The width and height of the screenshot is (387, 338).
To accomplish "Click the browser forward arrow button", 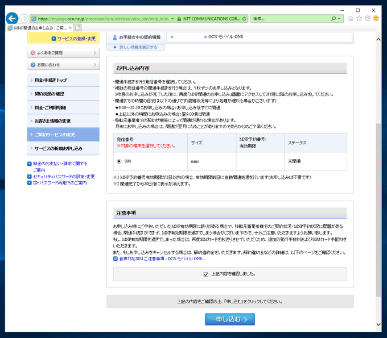I will pos(24,19).
